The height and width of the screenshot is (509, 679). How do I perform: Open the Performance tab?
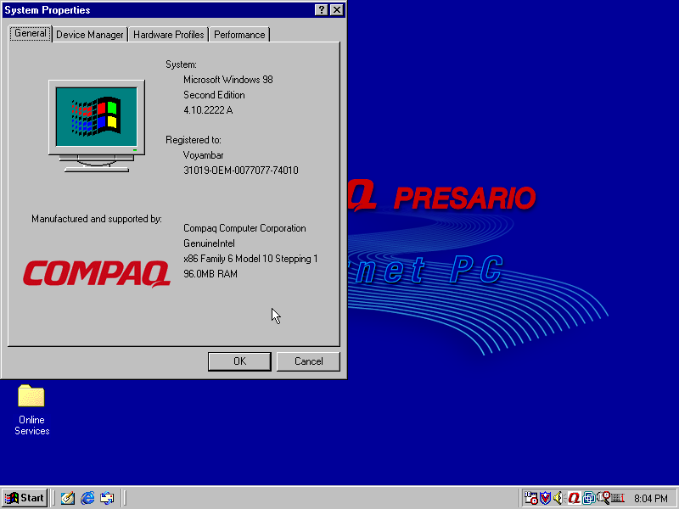pos(239,35)
